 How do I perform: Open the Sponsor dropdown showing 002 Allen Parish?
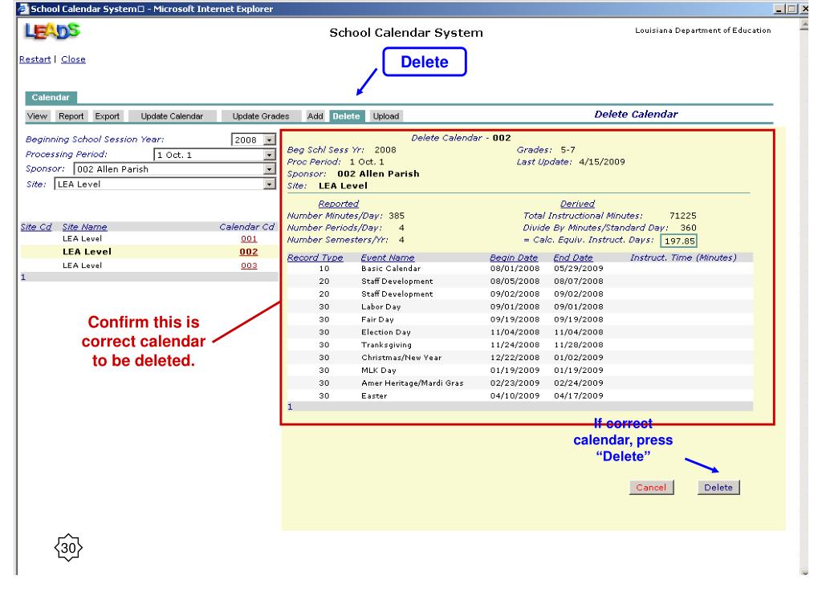click(x=269, y=169)
